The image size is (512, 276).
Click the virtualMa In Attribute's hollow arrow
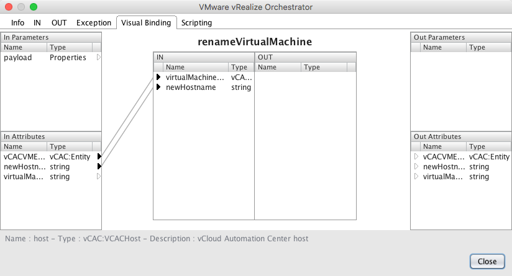tap(98, 177)
